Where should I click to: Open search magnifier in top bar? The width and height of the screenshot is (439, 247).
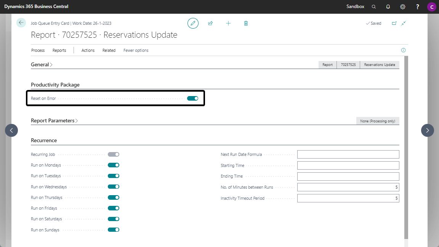click(373, 7)
